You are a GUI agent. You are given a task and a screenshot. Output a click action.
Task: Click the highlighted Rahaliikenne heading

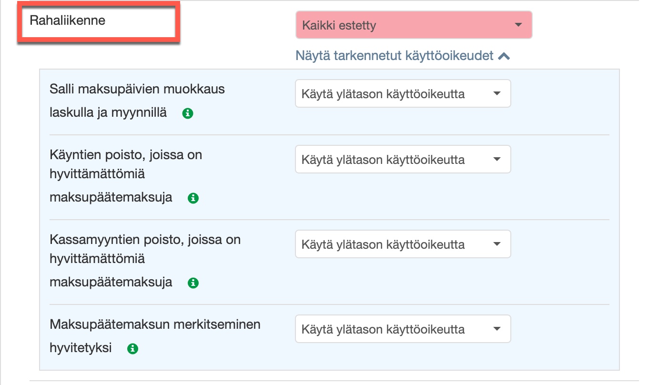tap(68, 20)
